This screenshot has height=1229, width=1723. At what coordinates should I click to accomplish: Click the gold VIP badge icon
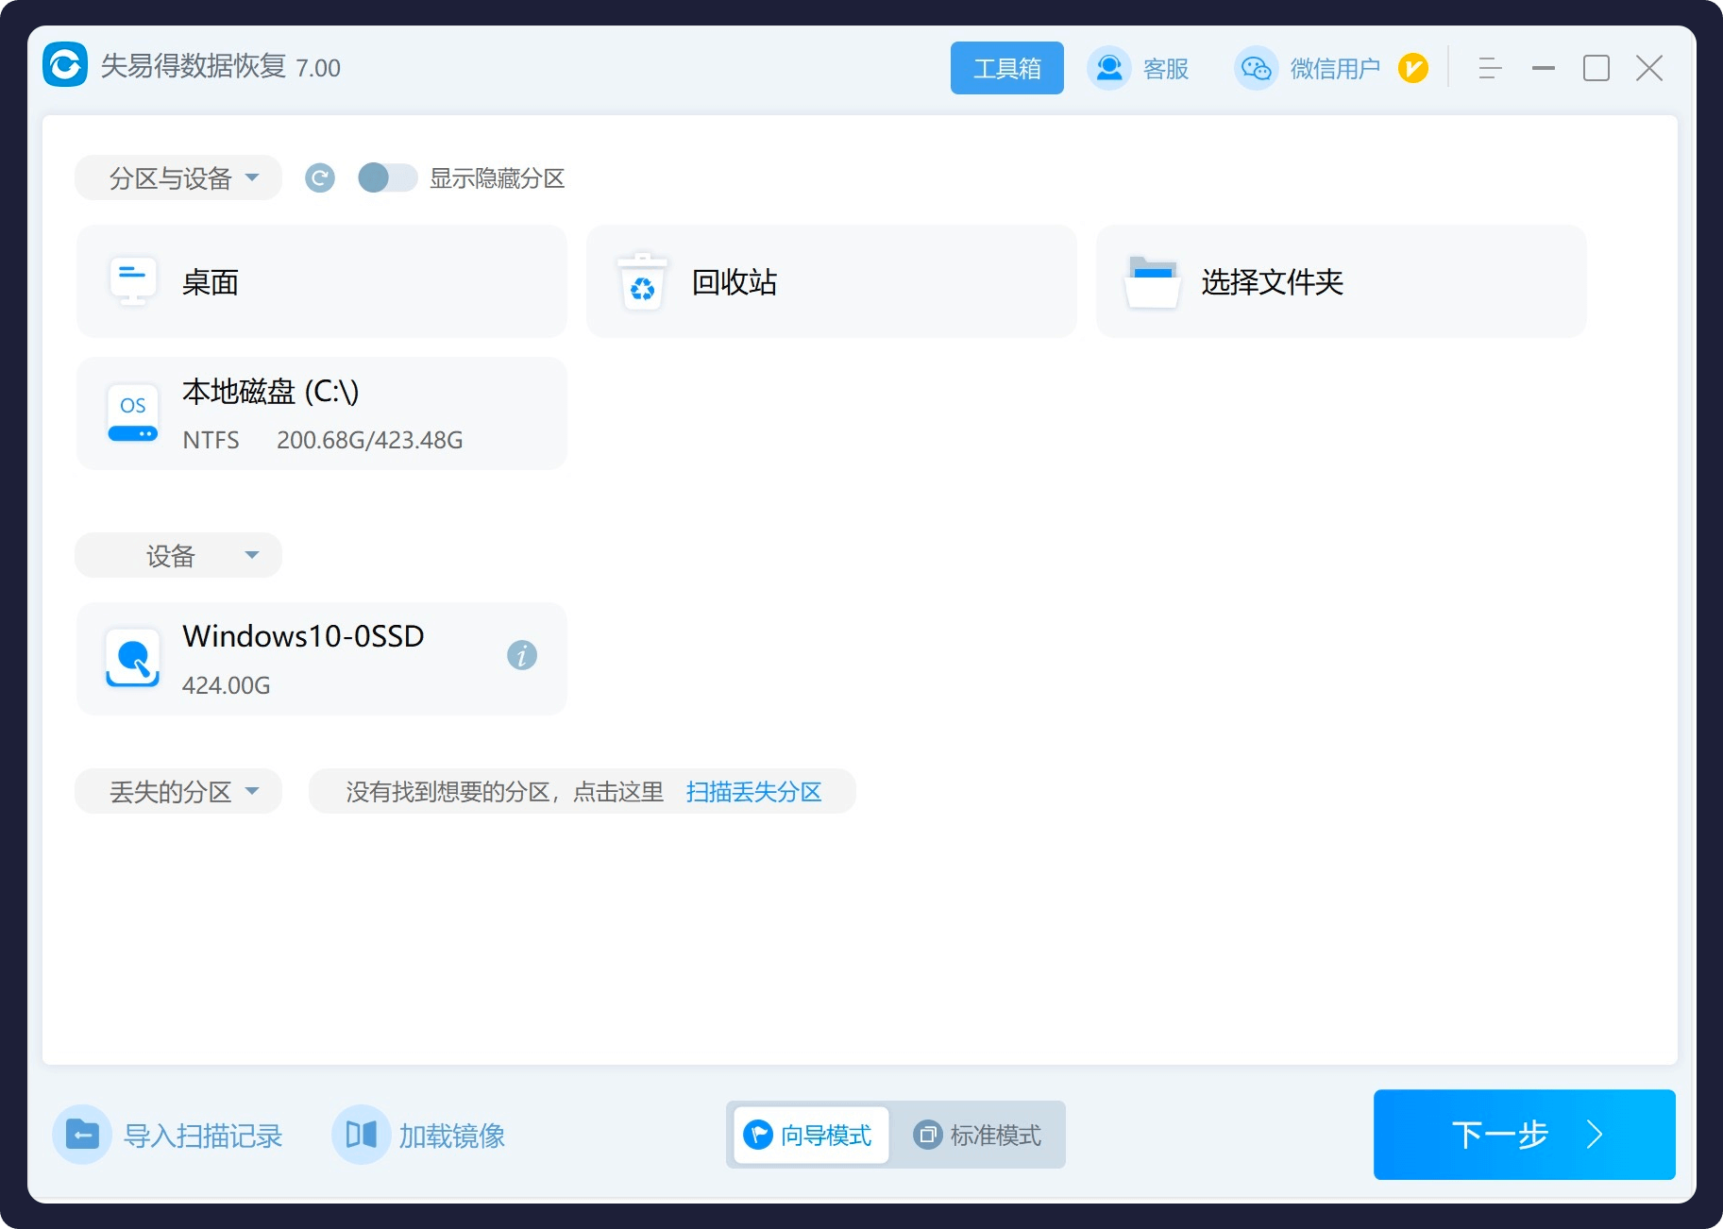click(1413, 68)
